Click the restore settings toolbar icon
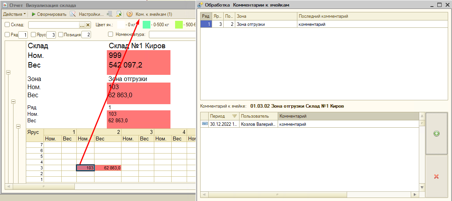This screenshot has height=201, width=452. click(x=110, y=14)
